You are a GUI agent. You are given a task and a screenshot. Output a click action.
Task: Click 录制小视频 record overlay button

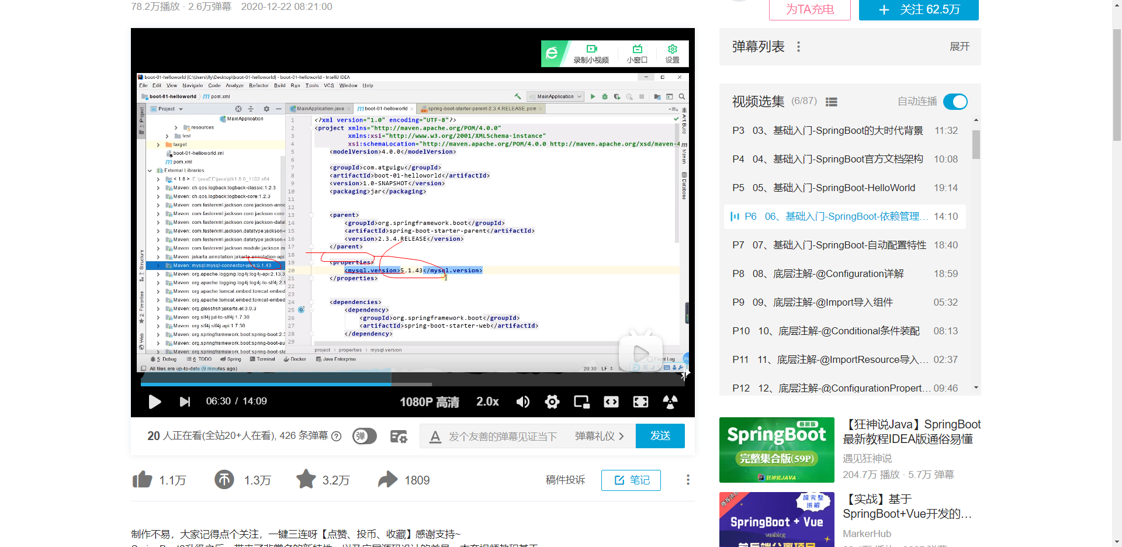(x=591, y=54)
